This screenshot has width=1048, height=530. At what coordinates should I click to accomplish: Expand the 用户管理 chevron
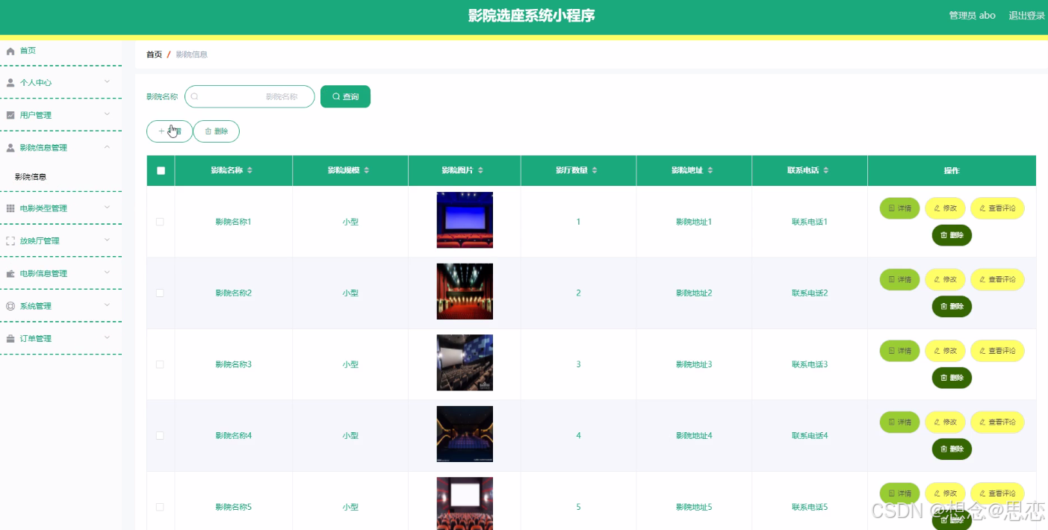point(107,114)
